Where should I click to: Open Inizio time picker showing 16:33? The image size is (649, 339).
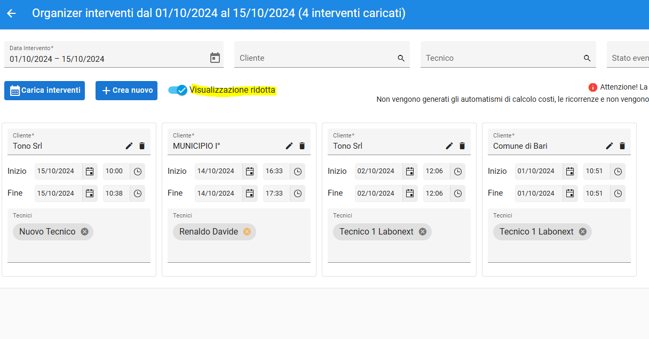pyautogui.click(x=298, y=171)
